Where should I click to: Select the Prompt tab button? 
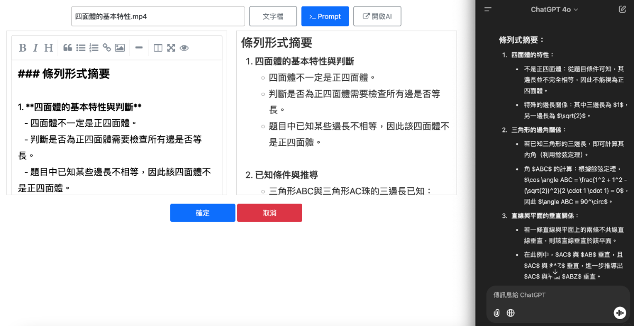point(325,16)
